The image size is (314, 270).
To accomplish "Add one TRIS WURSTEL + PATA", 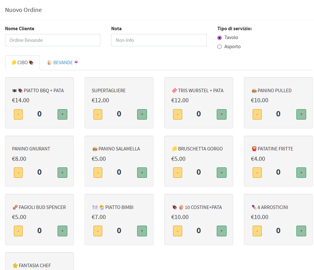I will click(221, 114).
